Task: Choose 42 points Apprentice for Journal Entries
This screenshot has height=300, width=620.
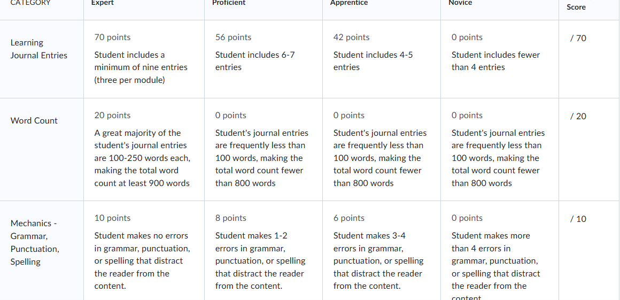Action: click(x=382, y=59)
